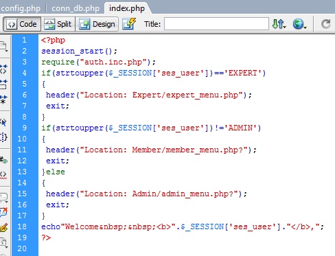Toggle Highlight Invalid Code icon
This screenshot has width=335, height=256.
point(4,175)
